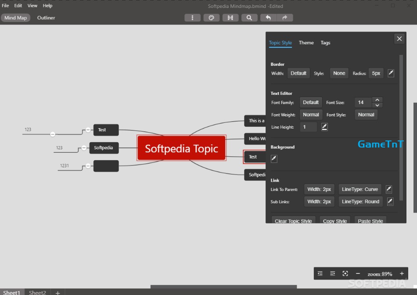Click the Clear Topic Style button

[x=293, y=220]
